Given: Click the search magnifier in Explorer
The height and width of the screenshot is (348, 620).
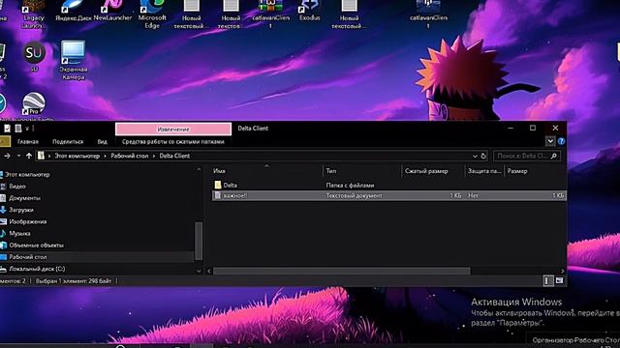Looking at the screenshot, I should click(553, 156).
